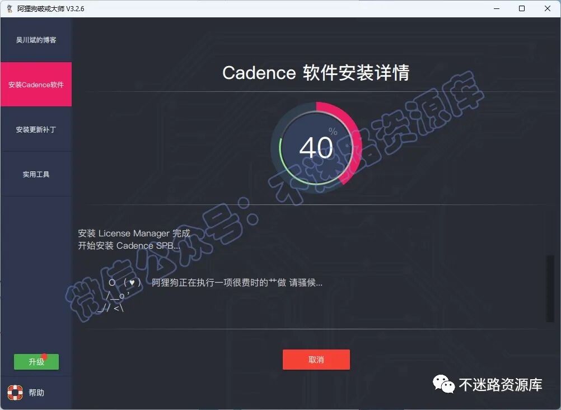Maximize the 阿狸狗破戒大师 window
Screen dimensions: 561x410
coord(522,8)
